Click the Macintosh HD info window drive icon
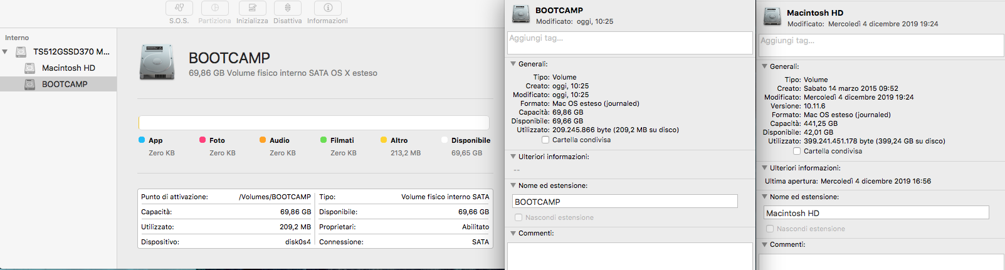The image size is (1005, 270). 772,17
